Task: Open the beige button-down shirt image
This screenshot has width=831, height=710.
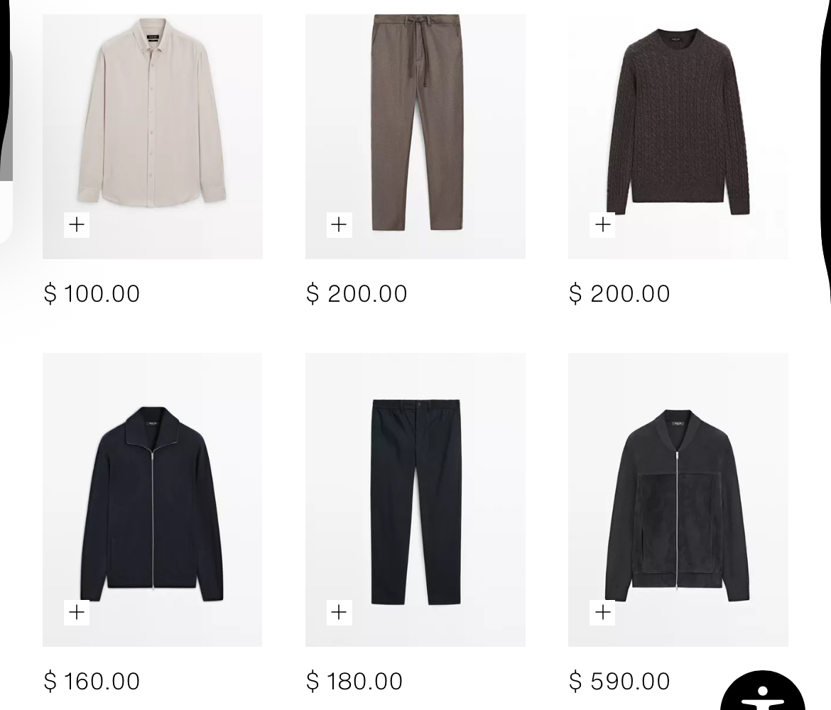Action: [153, 137]
